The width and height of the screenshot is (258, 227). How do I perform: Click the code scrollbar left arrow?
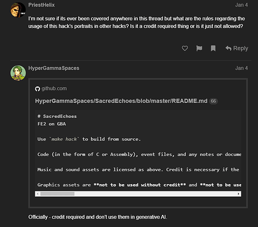point(38,194)
